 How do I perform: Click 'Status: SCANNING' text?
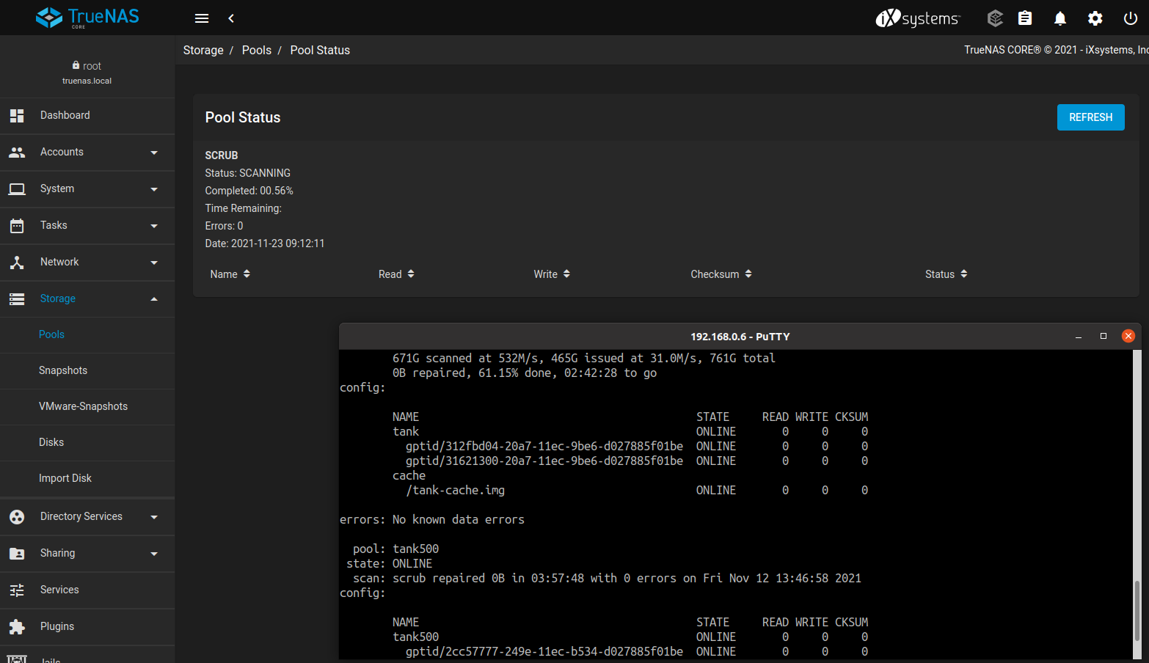pyautogui.click(x=248, y=174)
